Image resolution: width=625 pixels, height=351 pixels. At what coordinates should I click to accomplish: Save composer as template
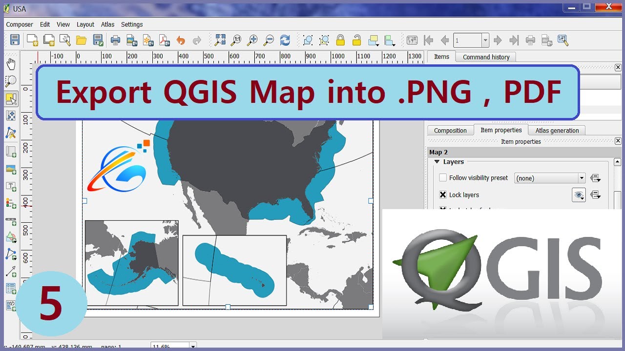(98, 40)
